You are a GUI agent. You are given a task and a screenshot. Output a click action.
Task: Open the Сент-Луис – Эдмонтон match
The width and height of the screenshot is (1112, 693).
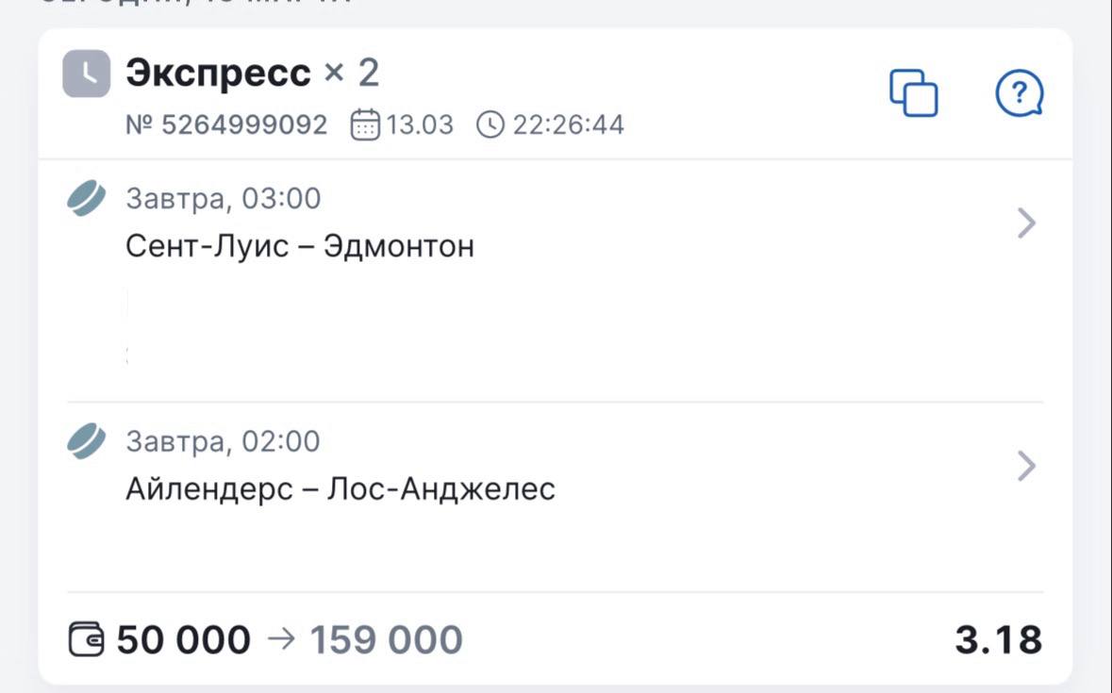(300, 247)
